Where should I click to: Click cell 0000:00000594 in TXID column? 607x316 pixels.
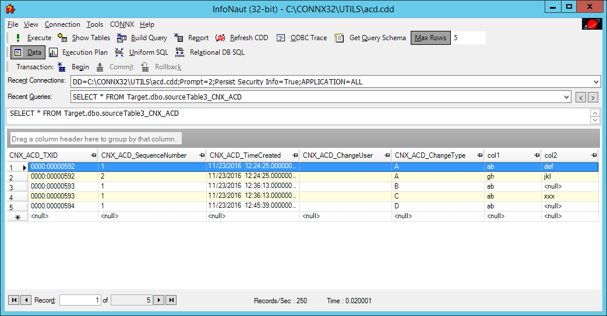pyautogui.click(x=63, y=206)
